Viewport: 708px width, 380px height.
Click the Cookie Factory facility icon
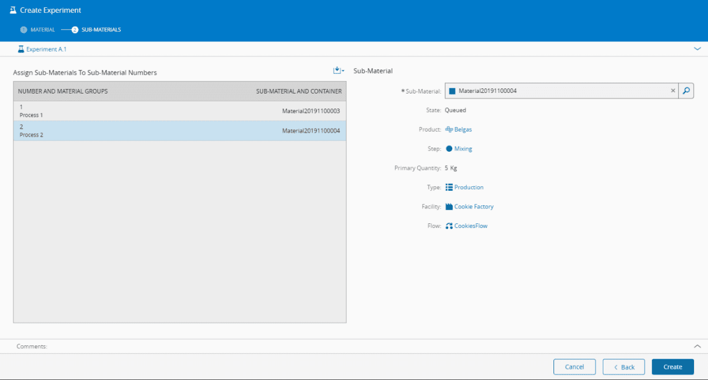(449, 207)
